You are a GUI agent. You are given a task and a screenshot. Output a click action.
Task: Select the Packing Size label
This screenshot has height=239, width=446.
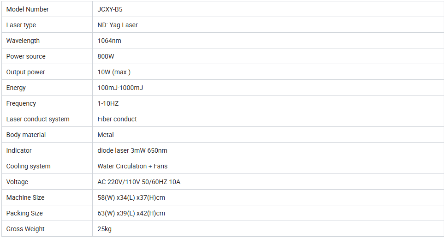pos(24,213)
